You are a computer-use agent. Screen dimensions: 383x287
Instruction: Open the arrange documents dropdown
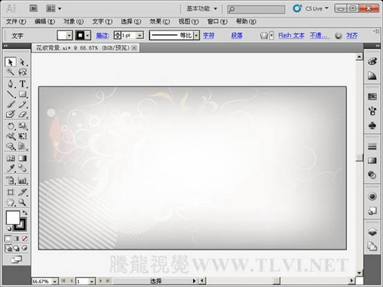pos(54,8)
